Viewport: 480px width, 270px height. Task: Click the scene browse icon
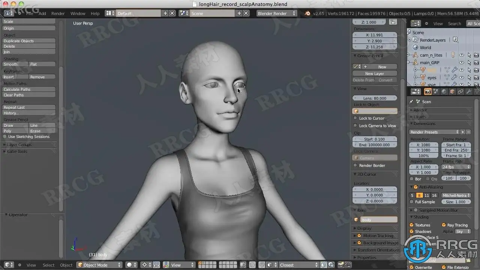coord(184,13)
